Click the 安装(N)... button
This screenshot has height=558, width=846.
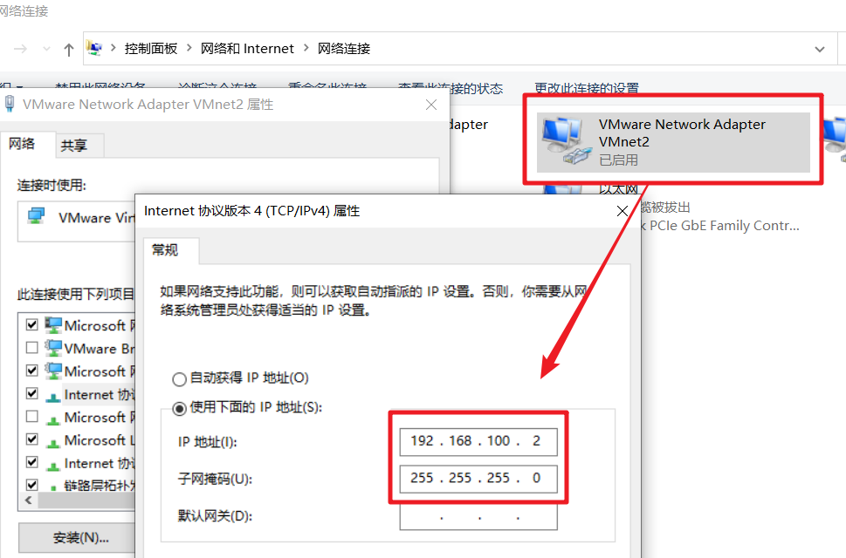[77, 538]
